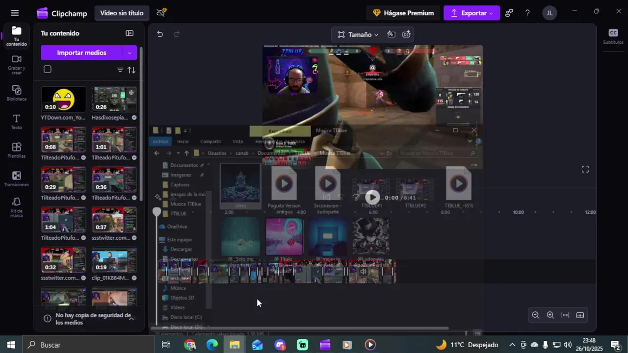Click the media sort order icon
This screenshot has width=628, height=353.
[131, 70]
